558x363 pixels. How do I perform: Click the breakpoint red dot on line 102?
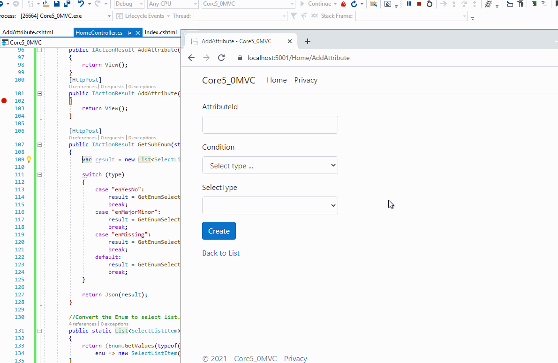point(4,101)
